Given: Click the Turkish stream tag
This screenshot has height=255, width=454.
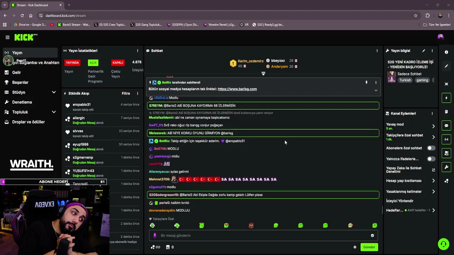Looking at the screenshot, I should 405,80.
